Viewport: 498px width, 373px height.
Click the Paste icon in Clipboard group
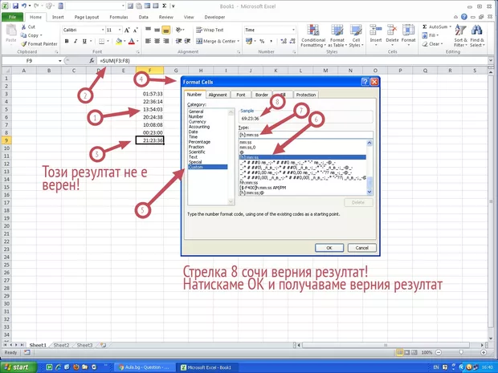pos(10,34)
